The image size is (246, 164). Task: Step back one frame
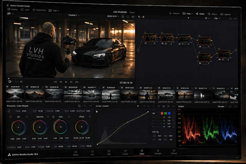[61, 82]
